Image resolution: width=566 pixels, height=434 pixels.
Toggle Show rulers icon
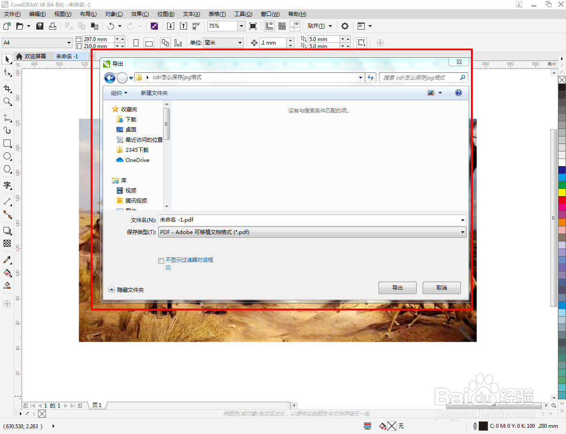(269, 26)
